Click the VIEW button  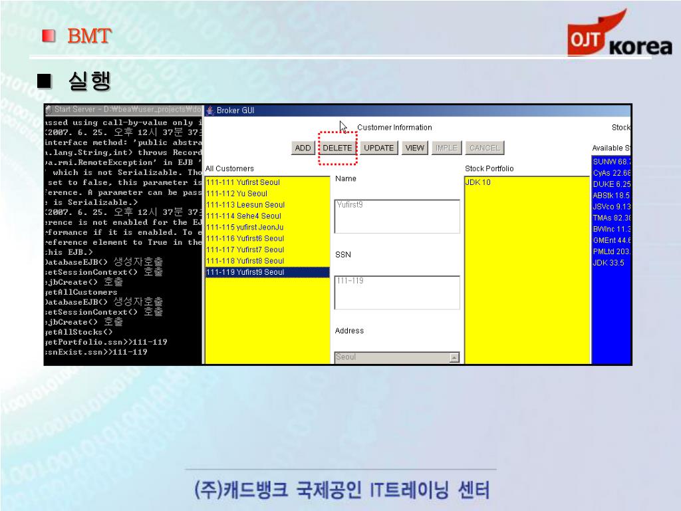414,148
